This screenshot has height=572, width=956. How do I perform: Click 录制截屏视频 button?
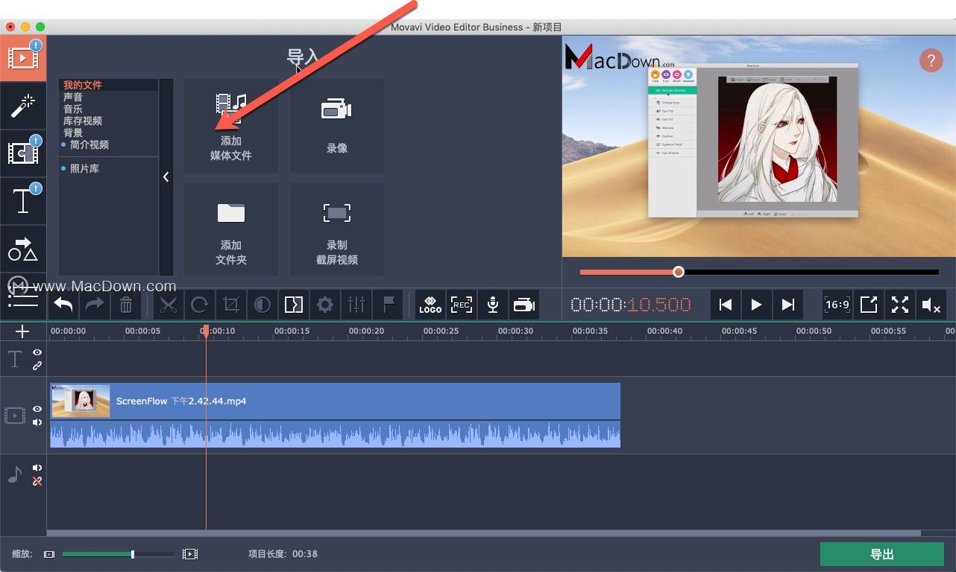[337, 229]
